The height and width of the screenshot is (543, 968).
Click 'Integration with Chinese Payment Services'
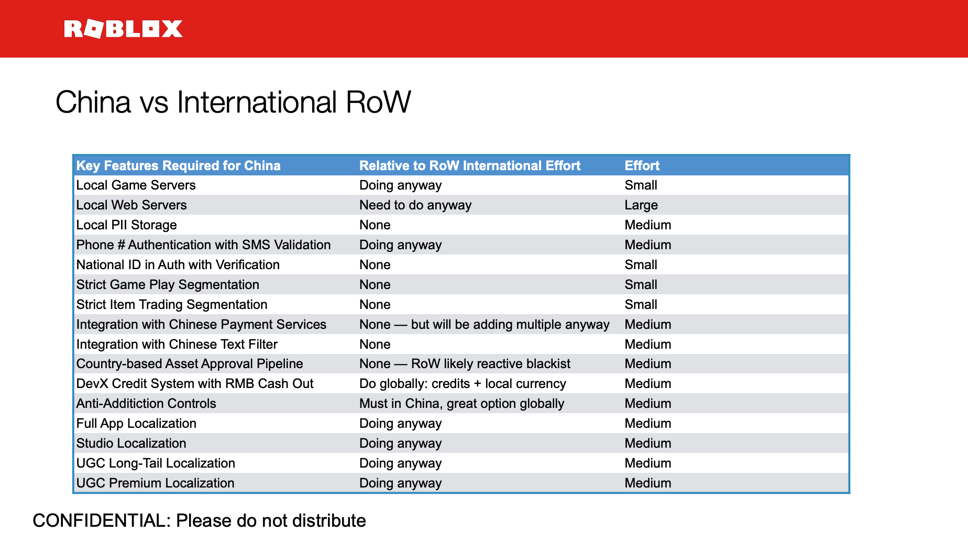(x=201, y=325)
